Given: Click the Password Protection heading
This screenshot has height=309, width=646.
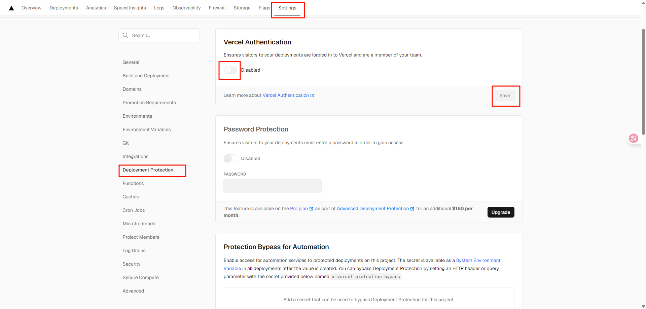Looking at the screenshot, I should (256, 129).
